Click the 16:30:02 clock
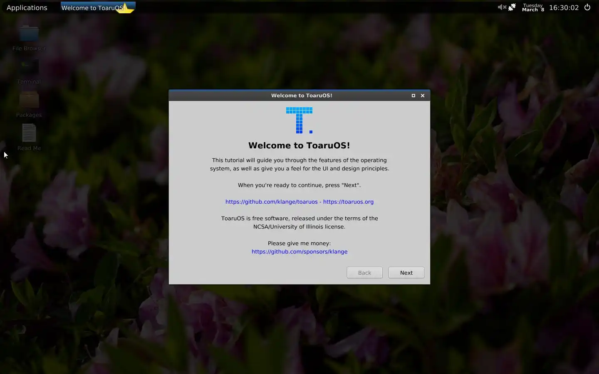This screenshot has height=374, width=599. [564, 7]
